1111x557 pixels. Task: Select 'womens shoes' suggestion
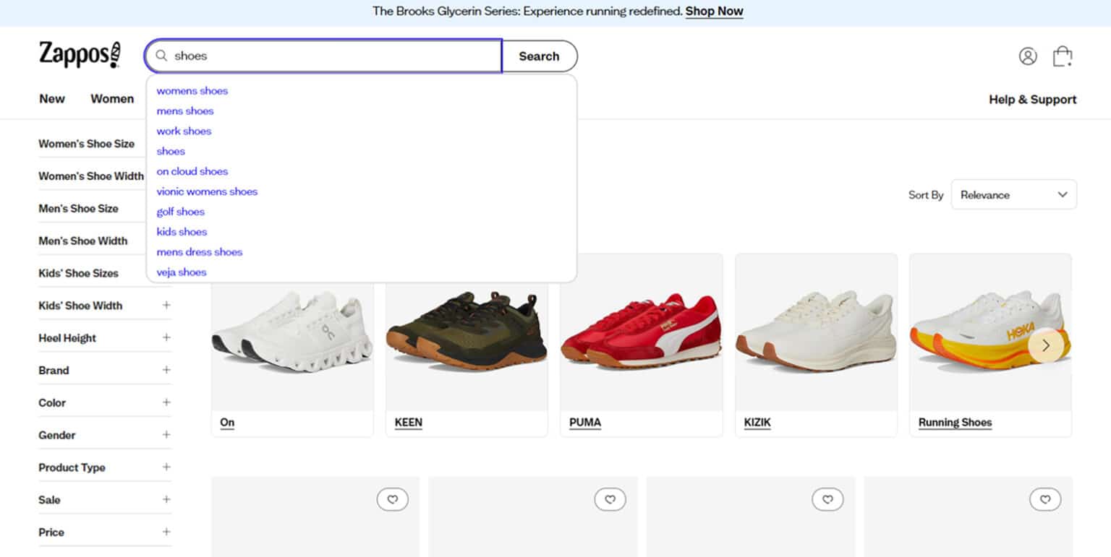click(x=192, y=91)
